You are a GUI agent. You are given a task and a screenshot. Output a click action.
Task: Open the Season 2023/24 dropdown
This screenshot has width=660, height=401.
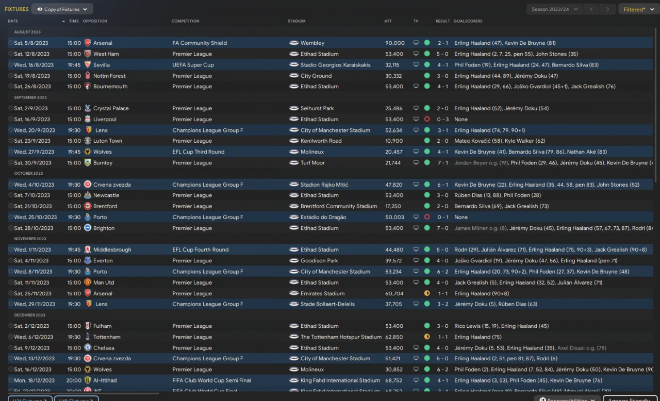coord(555,9)
